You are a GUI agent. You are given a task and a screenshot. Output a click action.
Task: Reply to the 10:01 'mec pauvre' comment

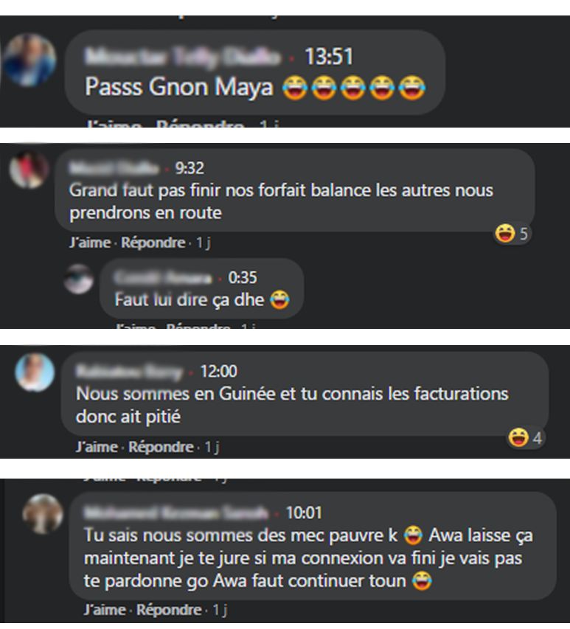169,610
